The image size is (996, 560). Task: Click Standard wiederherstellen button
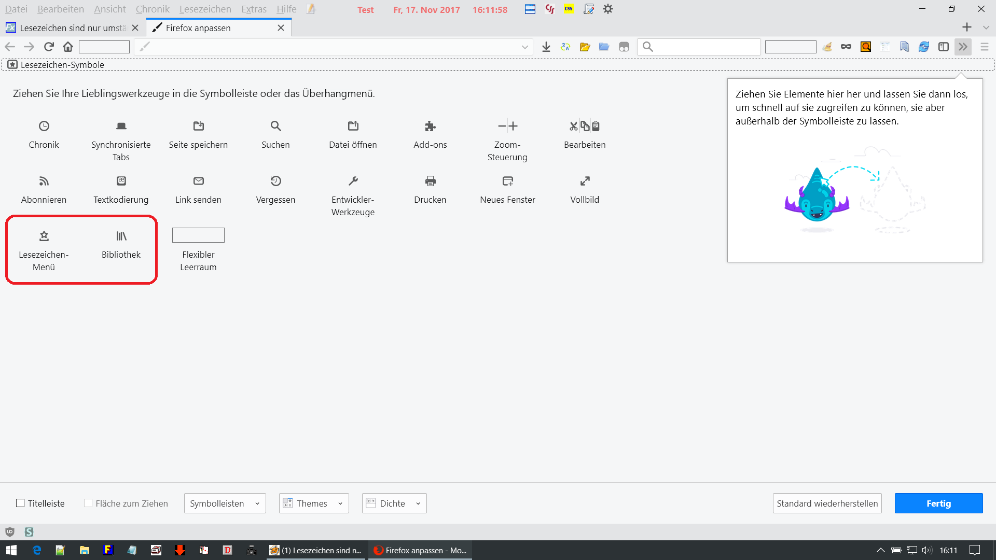[827, 503]
